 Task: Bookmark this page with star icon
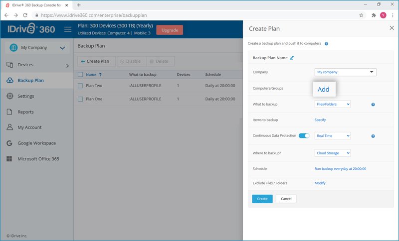tap(361, 15)
